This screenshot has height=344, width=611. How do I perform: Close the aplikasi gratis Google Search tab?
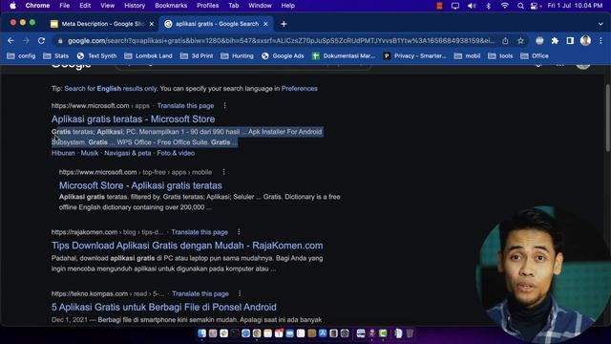pyautogui.click(x=265, y=24)
